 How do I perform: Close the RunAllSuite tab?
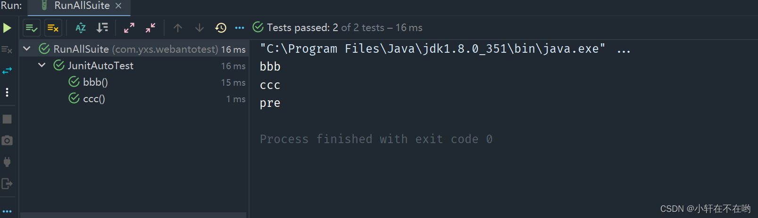coord(118,6)
